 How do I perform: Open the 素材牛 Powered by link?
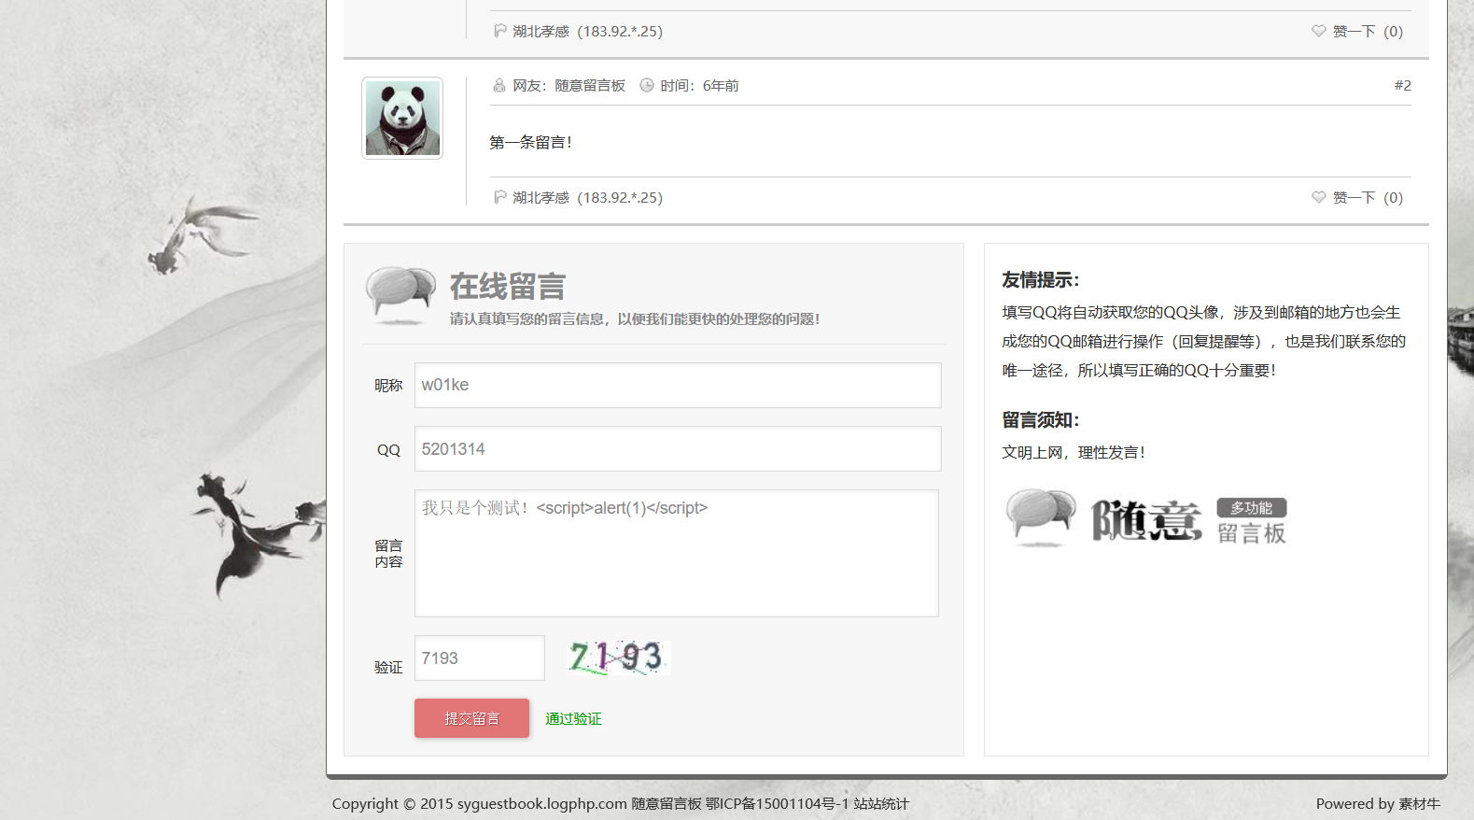1419,803
